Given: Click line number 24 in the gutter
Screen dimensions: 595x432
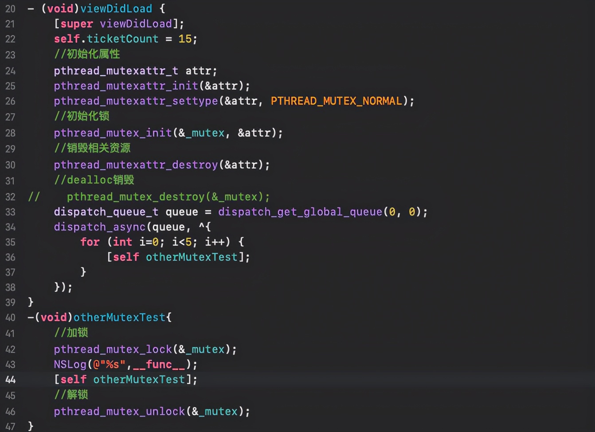Looking at the screenshot, I should (10, 71).
